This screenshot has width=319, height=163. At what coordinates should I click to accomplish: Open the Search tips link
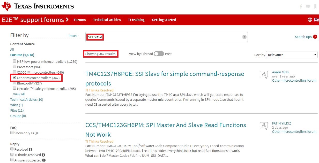click(x=303, y=37)
